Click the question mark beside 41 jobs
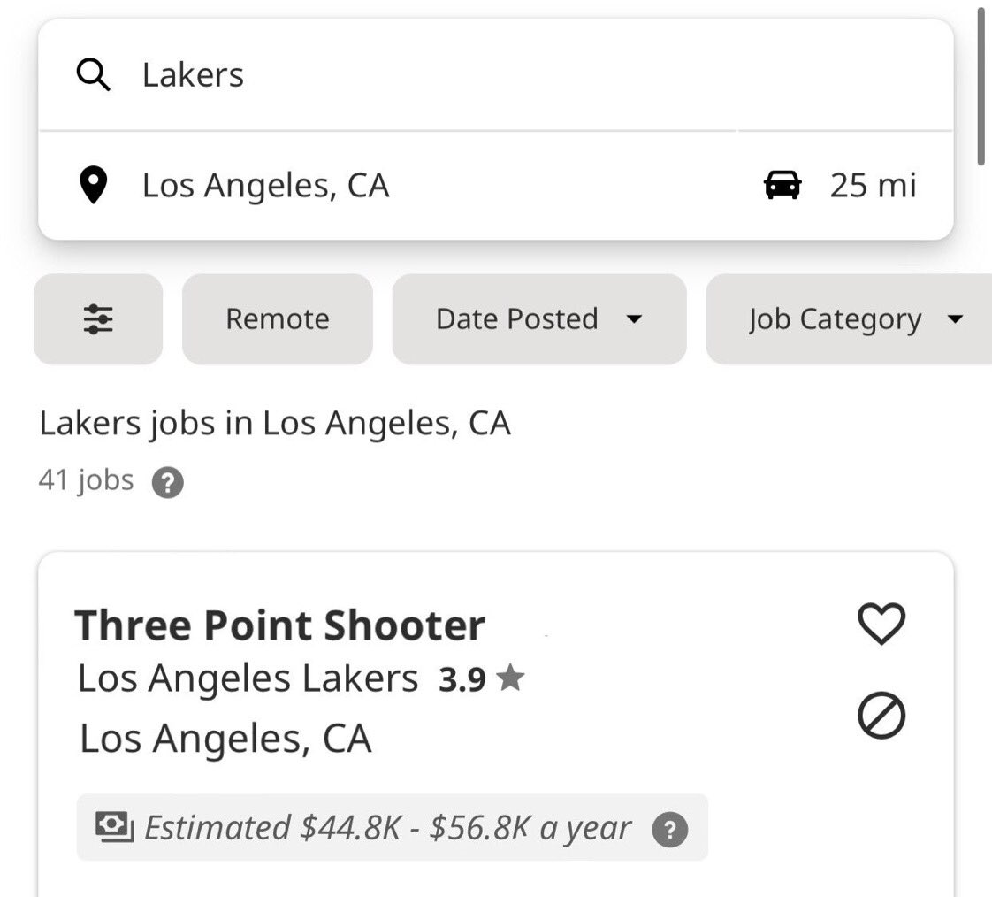The width and height of the screenshot is (992, 897). (168, 482)
